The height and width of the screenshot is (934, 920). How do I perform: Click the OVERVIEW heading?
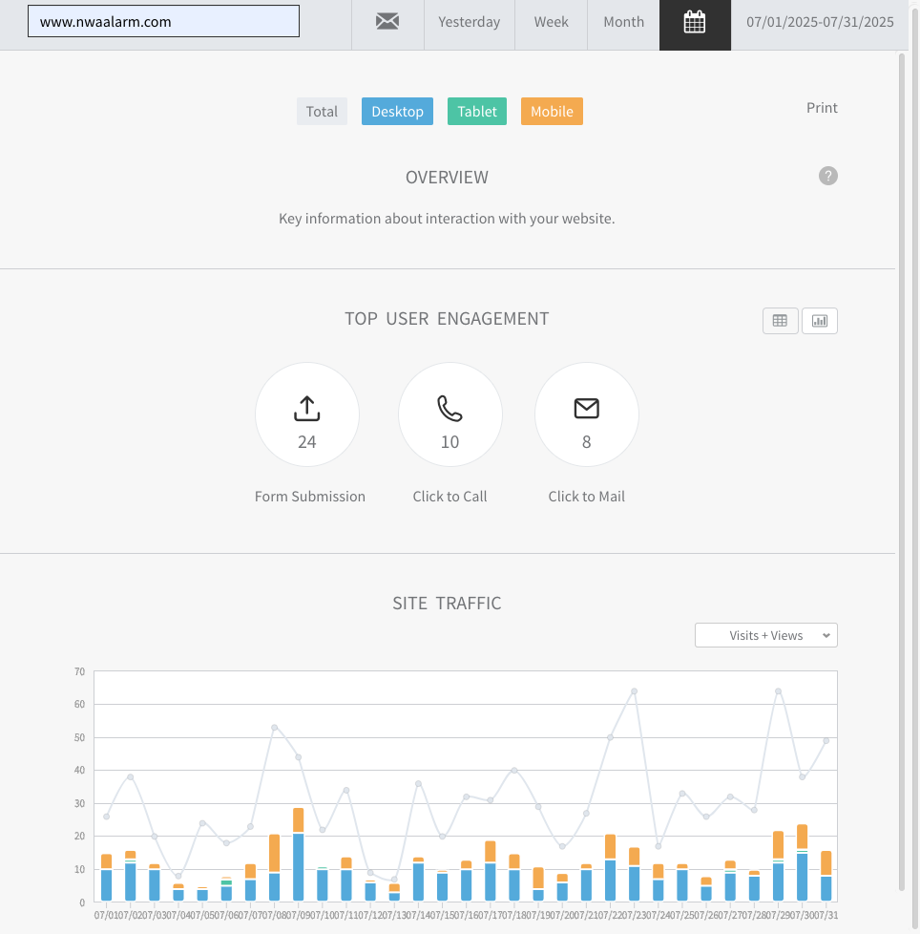[447, 178]
